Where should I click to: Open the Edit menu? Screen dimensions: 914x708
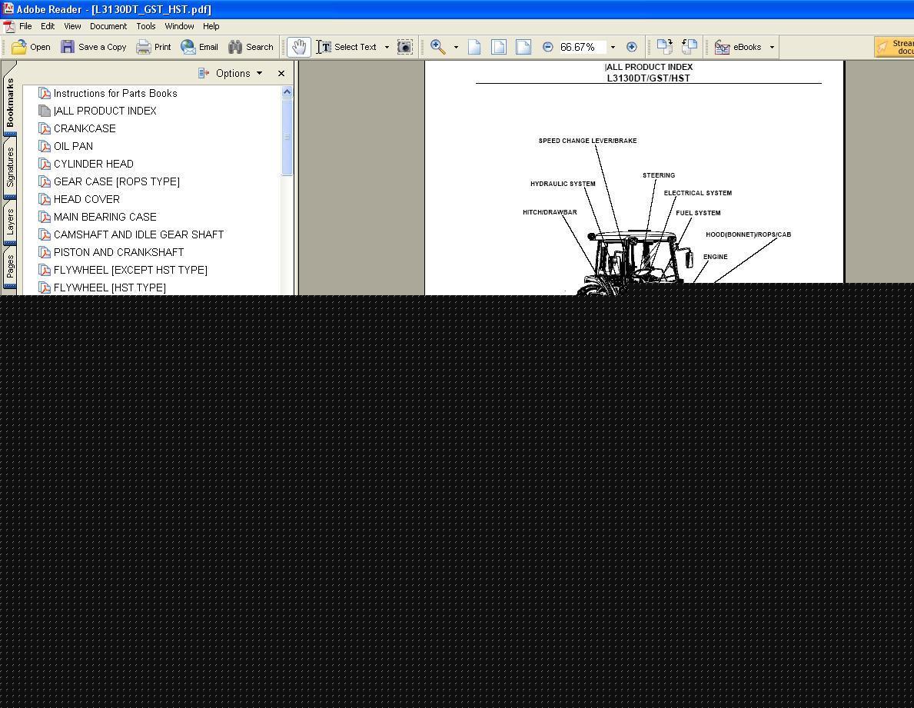coord(48,26)
